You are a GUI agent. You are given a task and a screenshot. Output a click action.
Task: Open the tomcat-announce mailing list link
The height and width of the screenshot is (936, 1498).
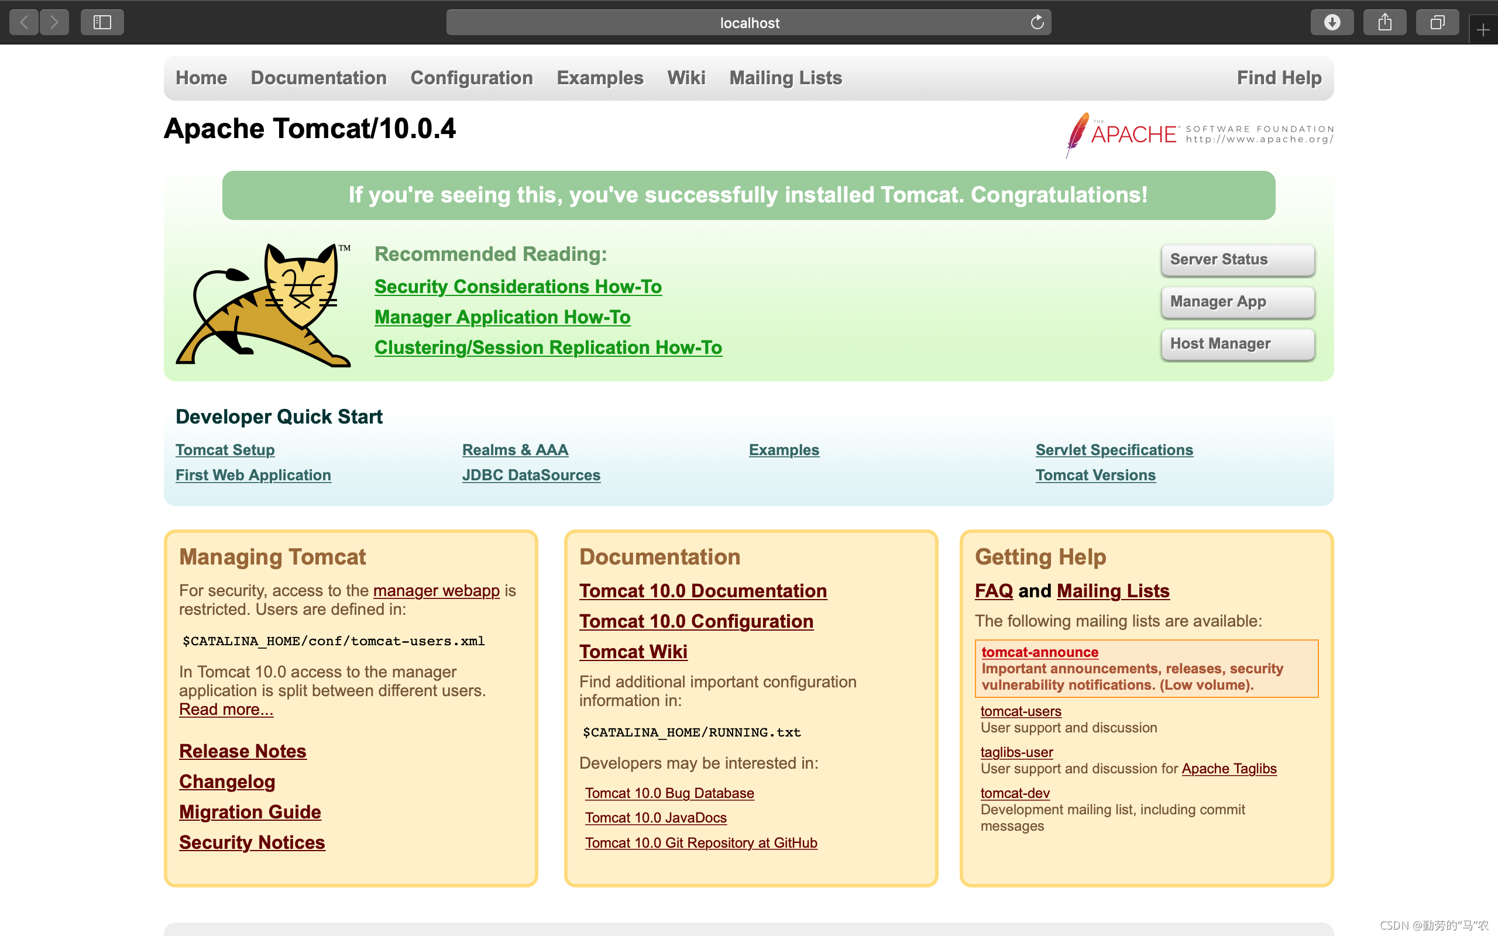point(1040,652)
